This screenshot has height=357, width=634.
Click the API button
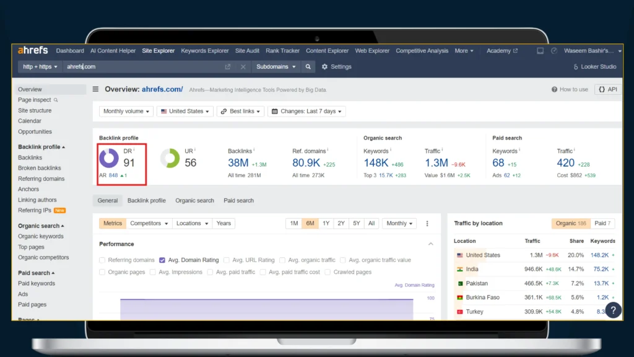[x=607, y=89]
